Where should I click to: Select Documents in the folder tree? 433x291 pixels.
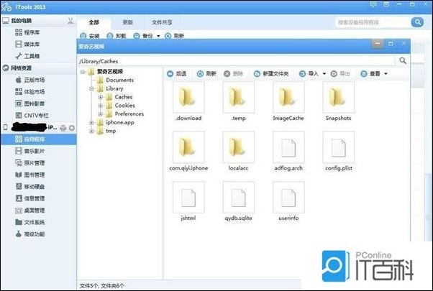(119, 80)
